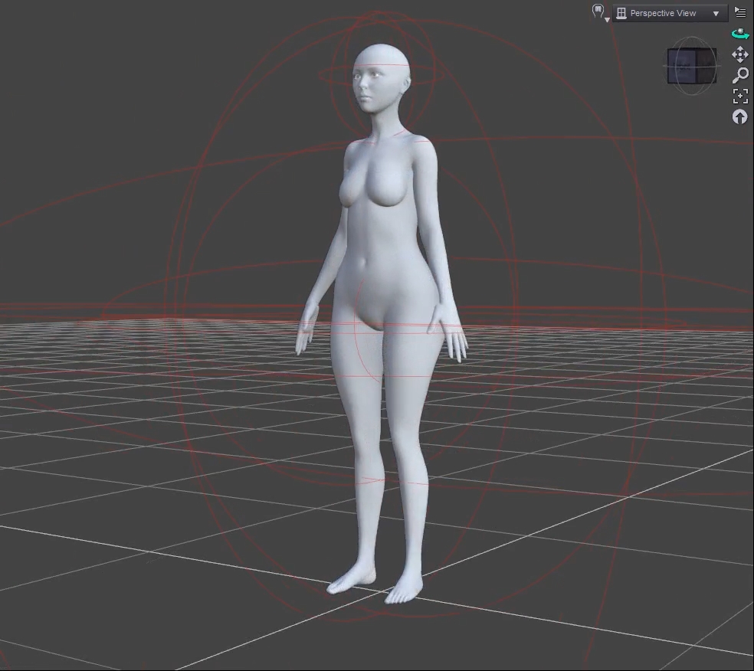Select the teal orbit camera tool

click(x=740, y=34)
